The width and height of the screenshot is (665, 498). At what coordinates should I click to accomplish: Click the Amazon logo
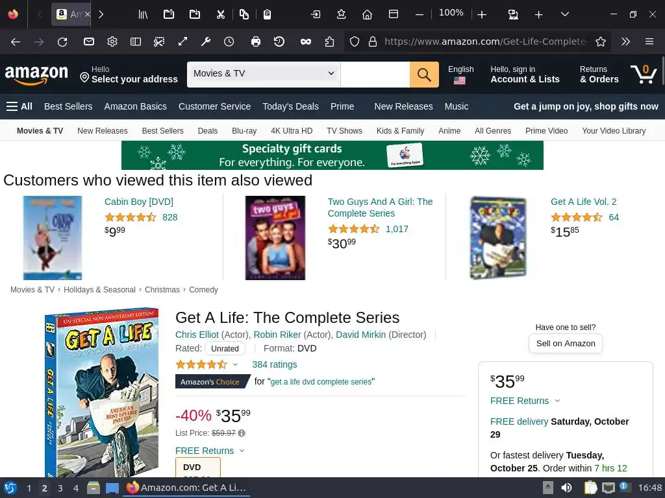click(36, 75)
